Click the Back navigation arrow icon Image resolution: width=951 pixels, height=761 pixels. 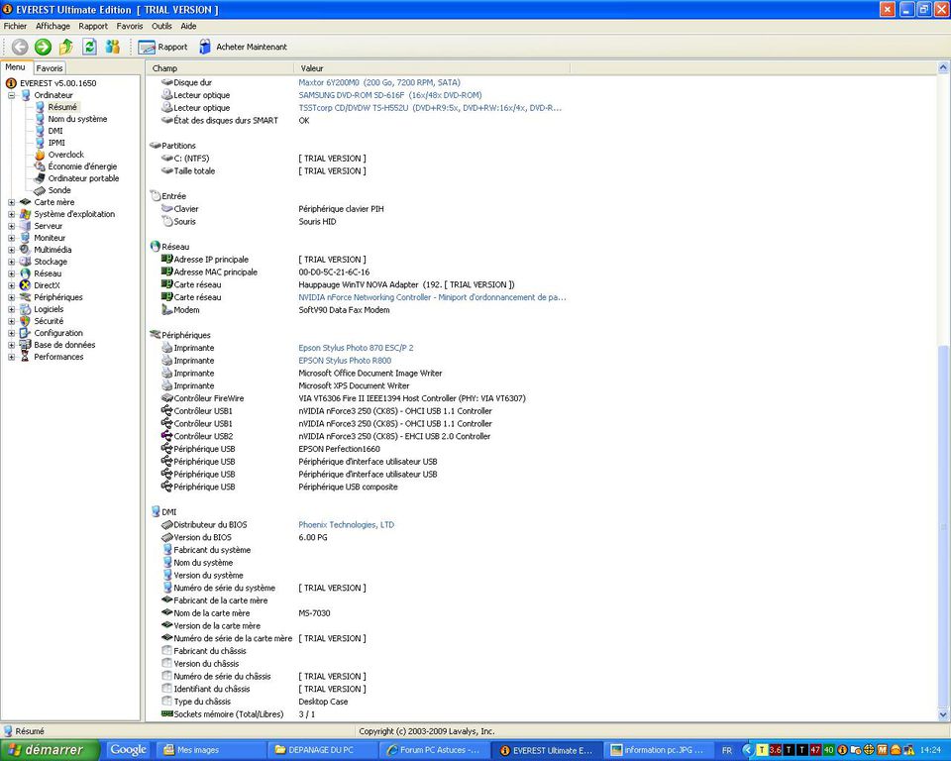coord(20,47)
